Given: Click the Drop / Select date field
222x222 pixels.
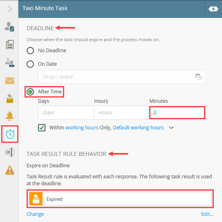Looking at the screenshot, I should (x=122, y=77).
